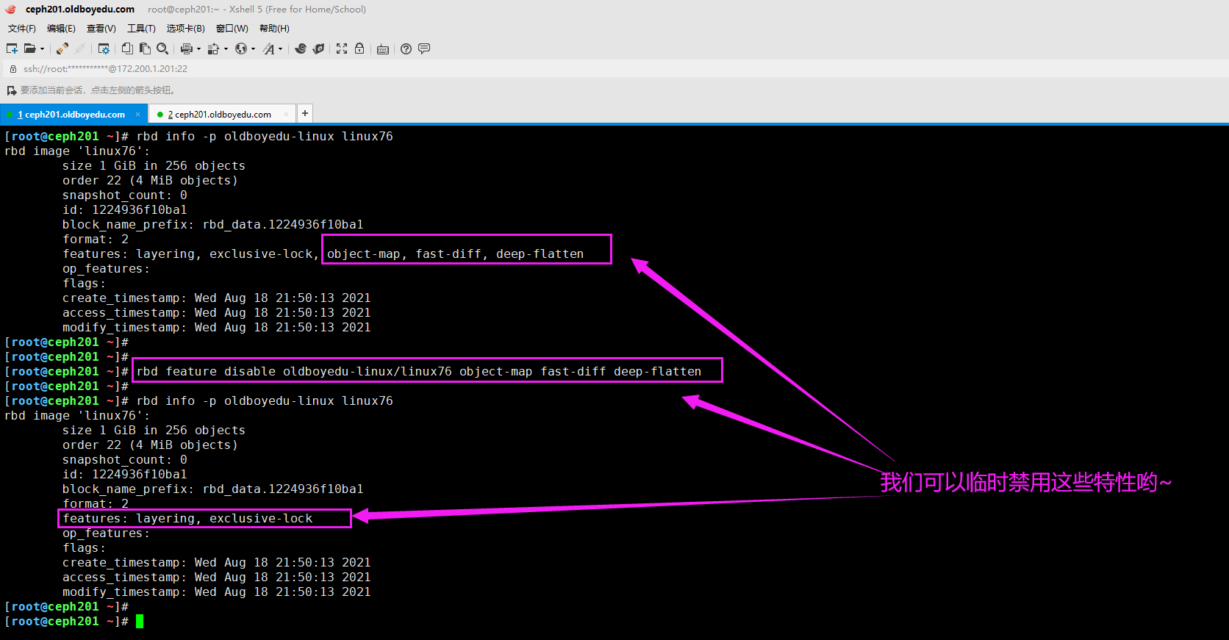Click the New Session toolbar icon
Image resolution: width=1229 pixels, height=640 pixels.
12,48
